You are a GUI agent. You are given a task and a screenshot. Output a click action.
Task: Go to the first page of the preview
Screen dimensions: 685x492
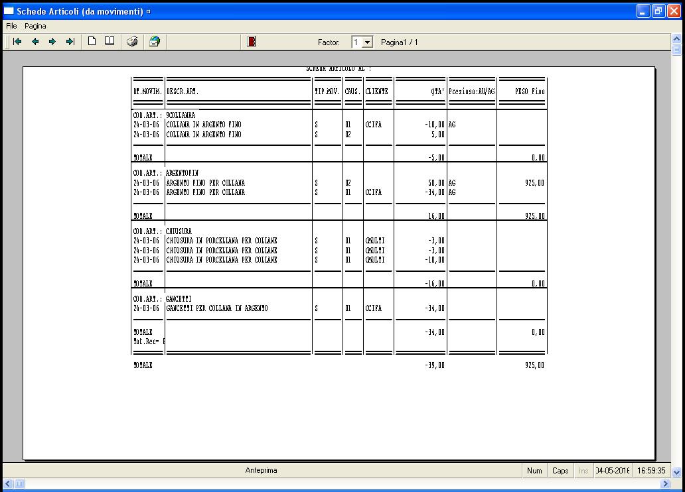pyautogui.click(x=17, y=42)
